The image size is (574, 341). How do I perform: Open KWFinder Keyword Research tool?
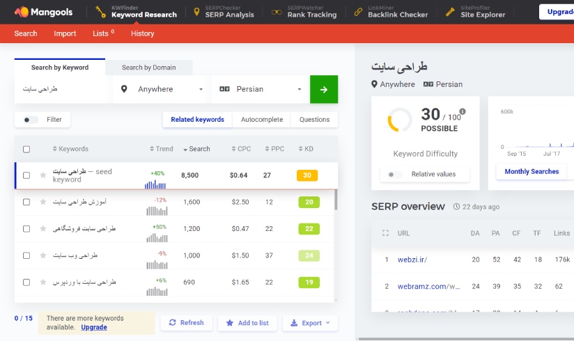[x=136, y=12]
